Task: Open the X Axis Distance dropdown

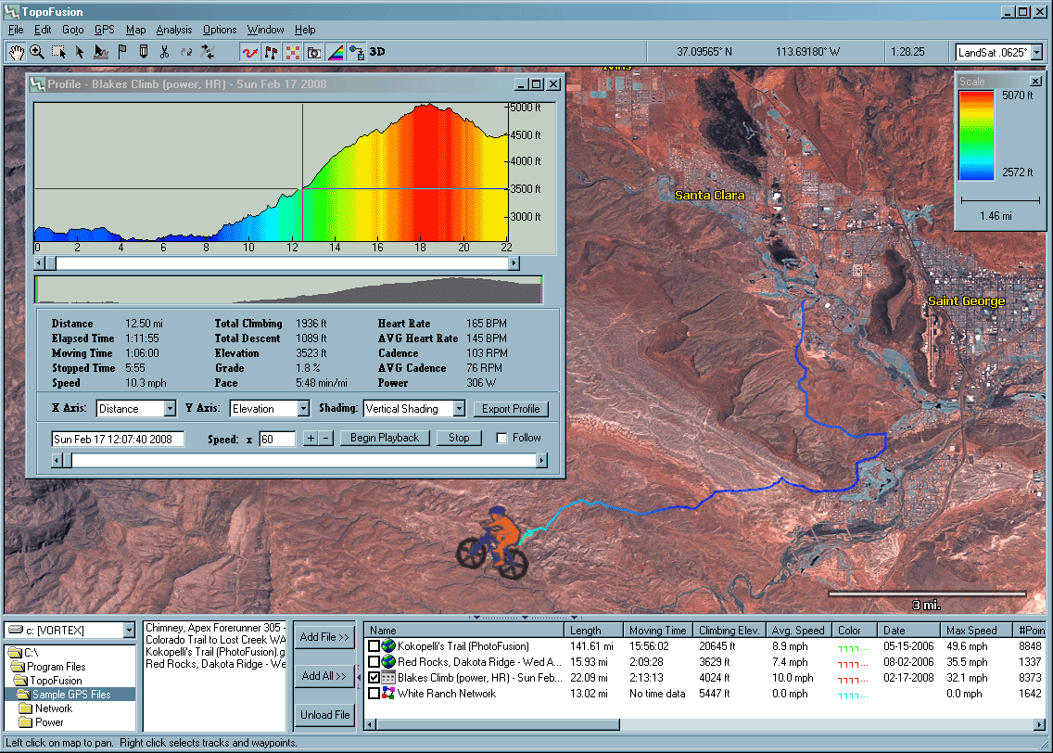Action: tap(170, 408)
